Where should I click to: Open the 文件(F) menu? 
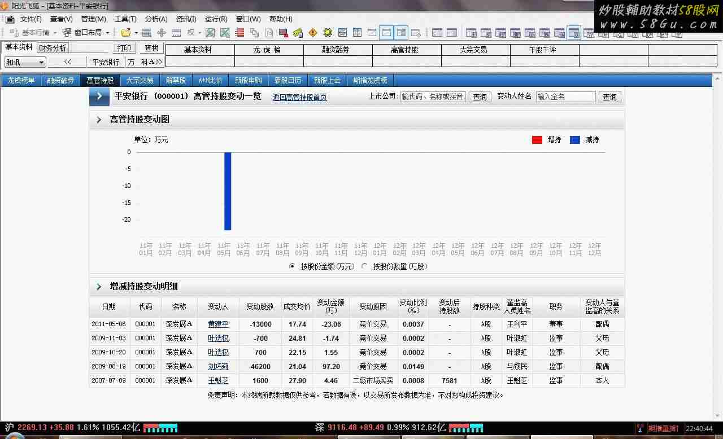31,19
